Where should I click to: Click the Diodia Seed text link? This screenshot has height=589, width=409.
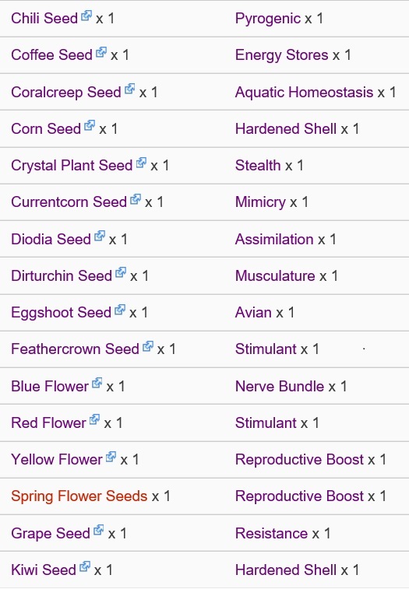(x=51, y=240)
